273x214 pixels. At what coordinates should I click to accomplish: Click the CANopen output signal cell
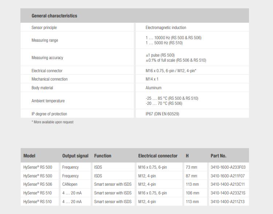pos(70,184)
